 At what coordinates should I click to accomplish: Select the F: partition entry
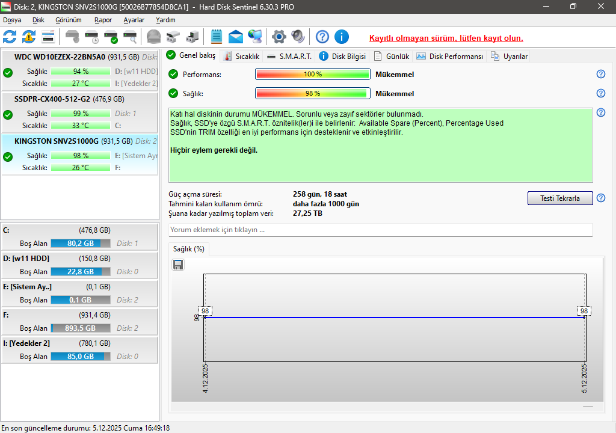point(80,321)
